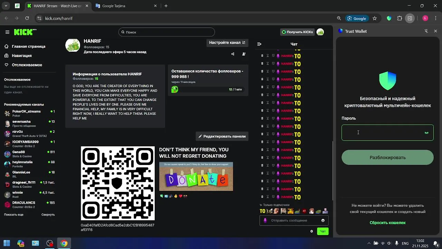Show password with the eye icon
The width and height of the screenshot is (442, 249).
point(426,133)
